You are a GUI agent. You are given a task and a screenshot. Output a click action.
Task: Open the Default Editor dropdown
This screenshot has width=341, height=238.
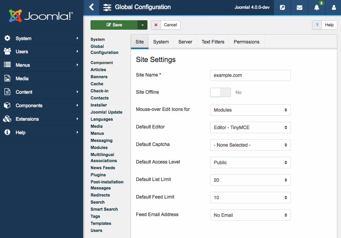click(250, 127)
